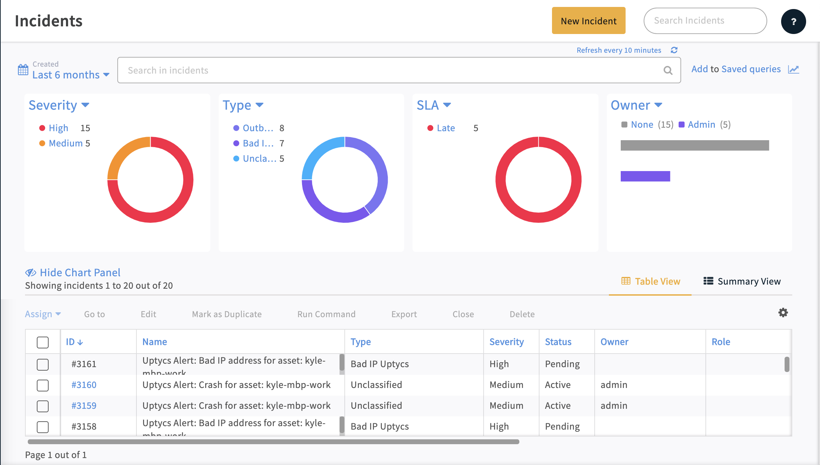Expand the Assign dropdown menu
The image size is (820, 465).
[x=43, y=314]
